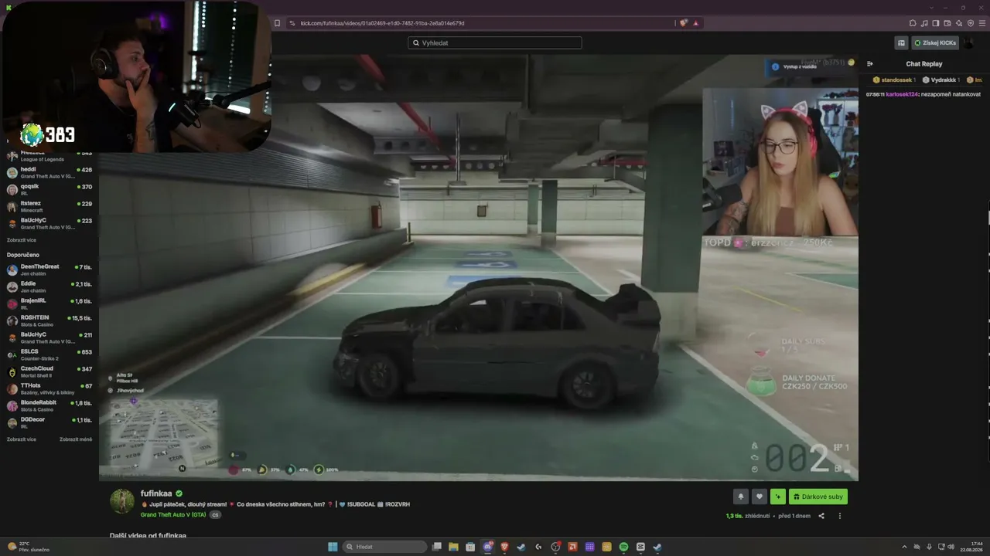Open DGDecor IRL channel
Image resolution: width=990 pixels, height=556 pixels.
[x=49, y=422]
